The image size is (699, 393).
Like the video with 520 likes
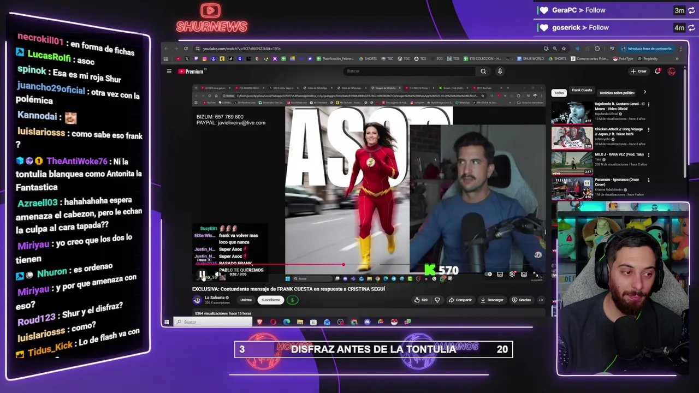pyautogui.click(x=420, y=300)
